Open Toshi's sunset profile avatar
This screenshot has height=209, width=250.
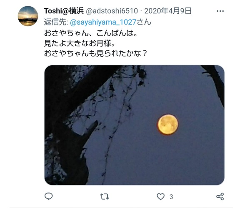(28, 16)
